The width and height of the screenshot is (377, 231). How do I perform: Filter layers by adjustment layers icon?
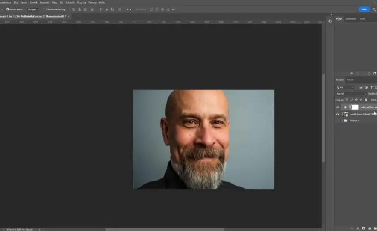tap(366, 87)
